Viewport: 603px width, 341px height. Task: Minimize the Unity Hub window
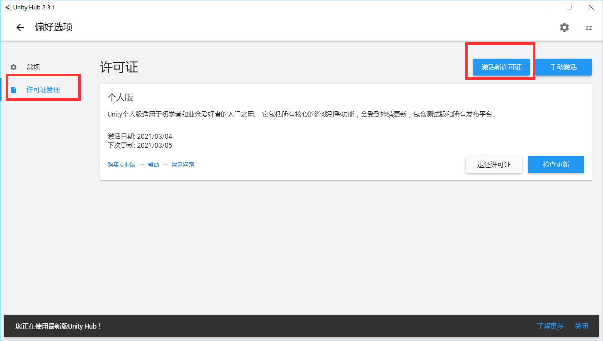coord(547,7)
